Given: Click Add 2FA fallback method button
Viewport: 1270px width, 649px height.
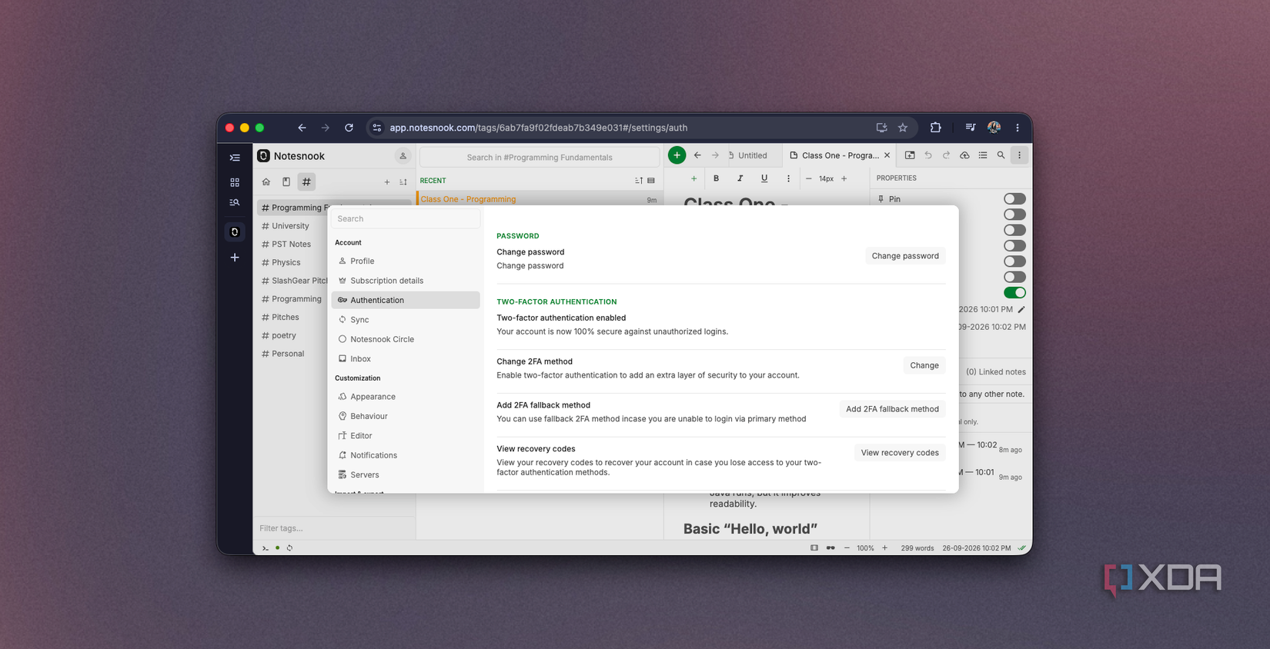Looking at the screenshot, I should tap(892, 409).
